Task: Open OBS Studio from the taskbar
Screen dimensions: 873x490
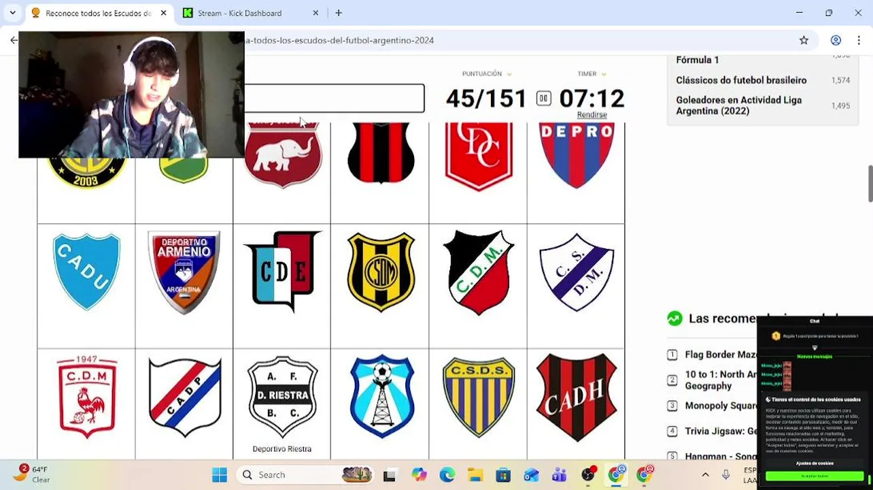Action: [588, 475]
